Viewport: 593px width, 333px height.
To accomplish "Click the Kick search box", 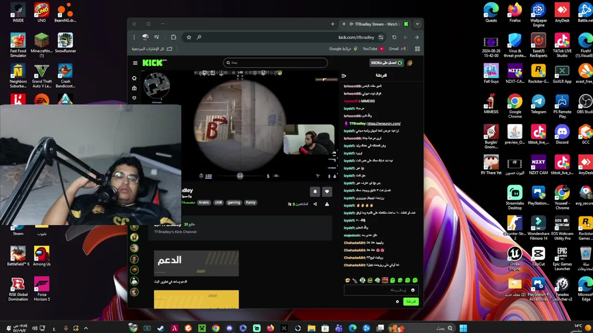I will (x=275, y=62).
